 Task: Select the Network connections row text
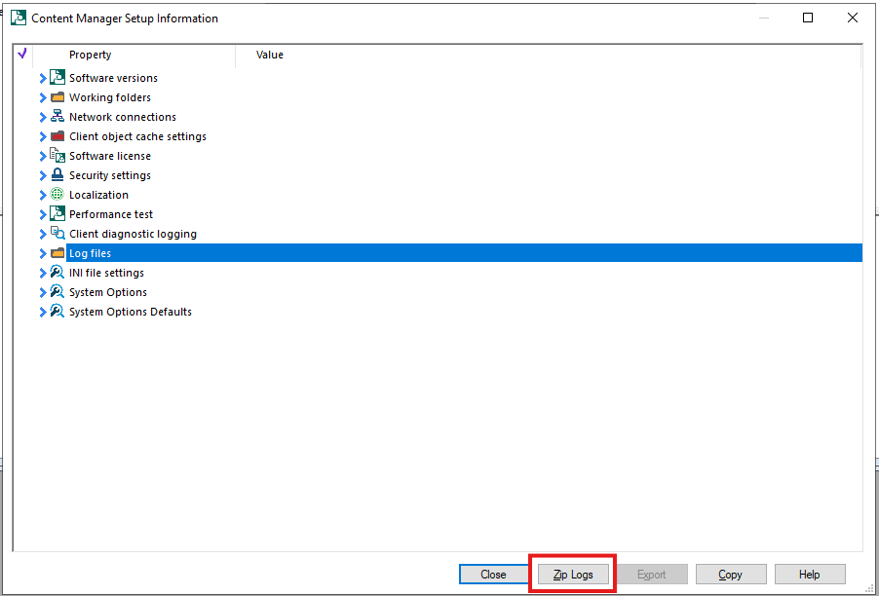(123, 117)
